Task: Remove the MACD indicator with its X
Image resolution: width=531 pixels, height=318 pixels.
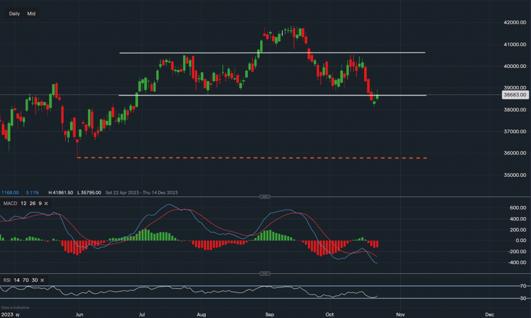Action: pos(47,203)
